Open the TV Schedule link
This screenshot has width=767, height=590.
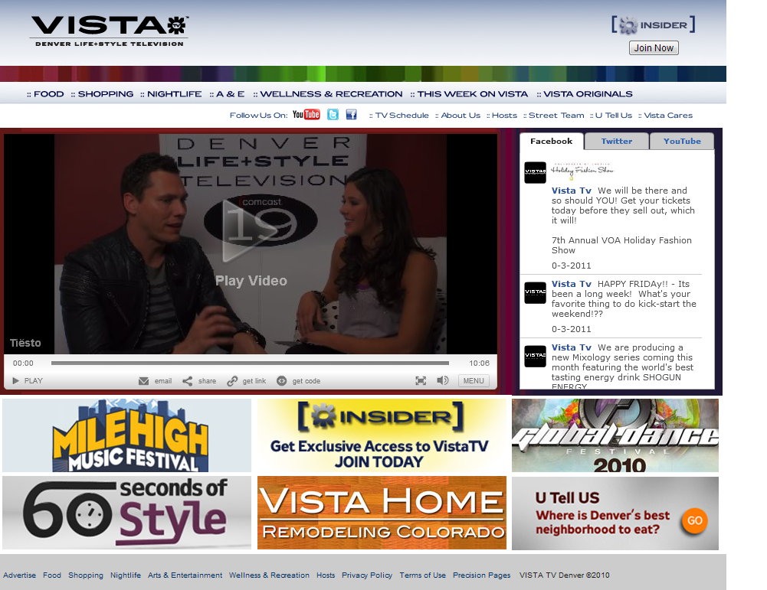[x=399, y=116]
